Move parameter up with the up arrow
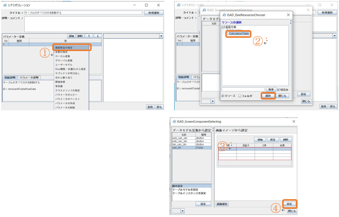Viewport: 339px width, 217px height. [89, 36]
